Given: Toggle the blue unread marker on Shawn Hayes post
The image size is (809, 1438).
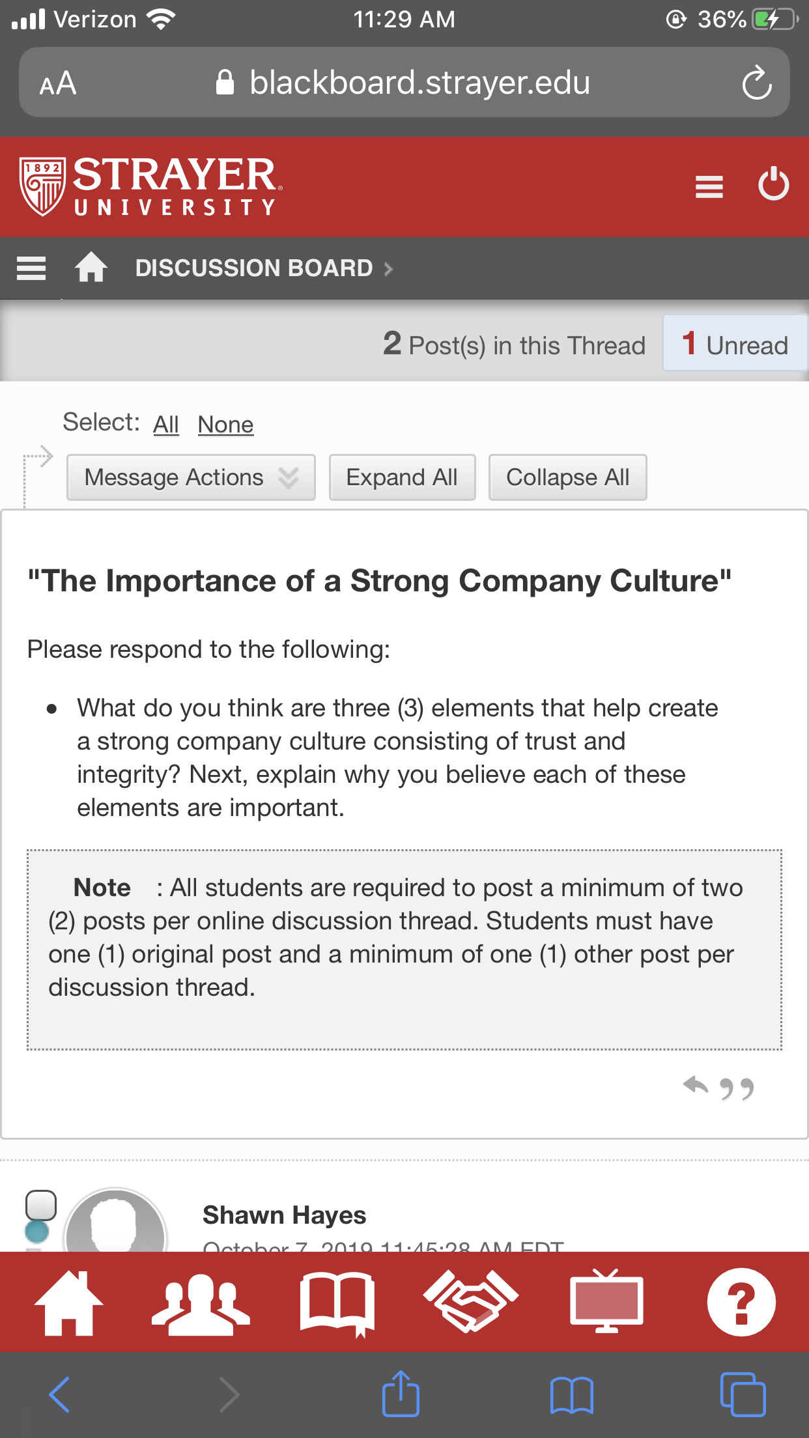Looking at the screenshot, I should pos(37,1232).
